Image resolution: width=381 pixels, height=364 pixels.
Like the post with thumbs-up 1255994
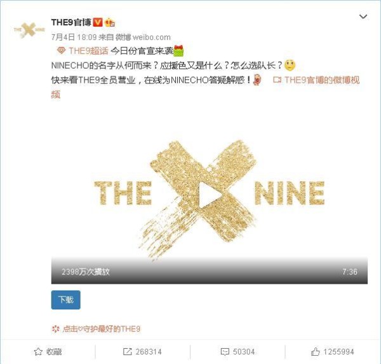332,351
